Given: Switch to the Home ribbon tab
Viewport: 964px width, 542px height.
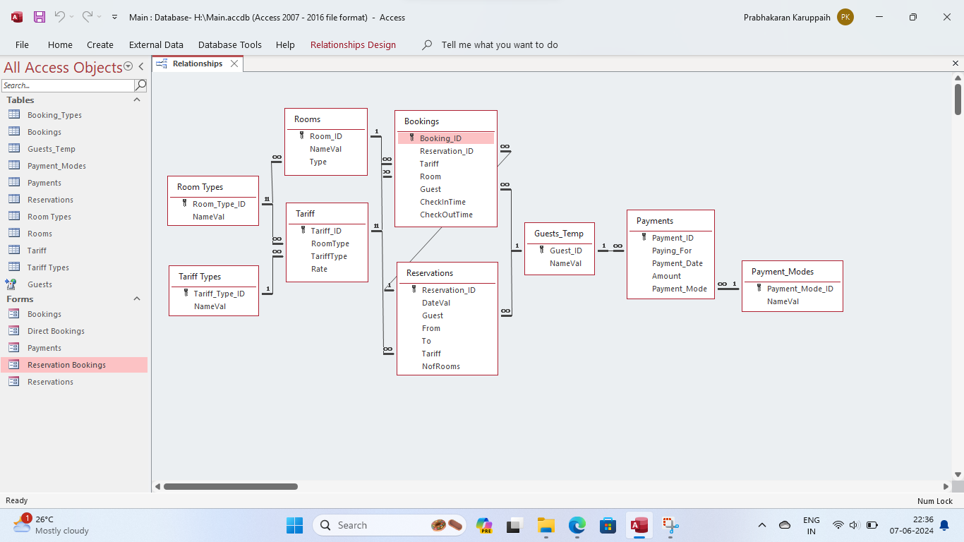Looking at the screenshot, I should click(60, 44).
